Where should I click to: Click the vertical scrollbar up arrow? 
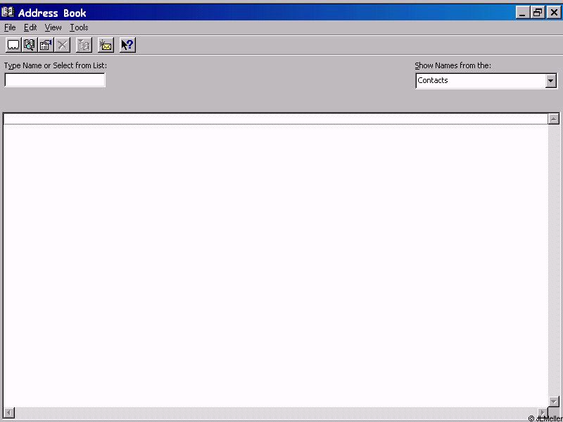pos(554,119)
